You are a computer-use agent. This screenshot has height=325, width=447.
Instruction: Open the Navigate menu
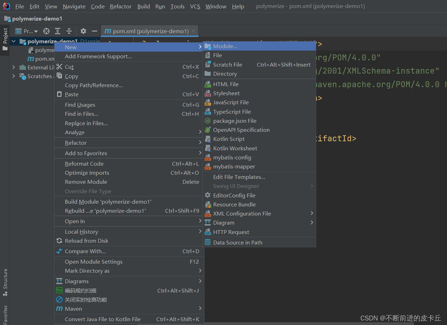pyautogui.click(x=74, y=7)
